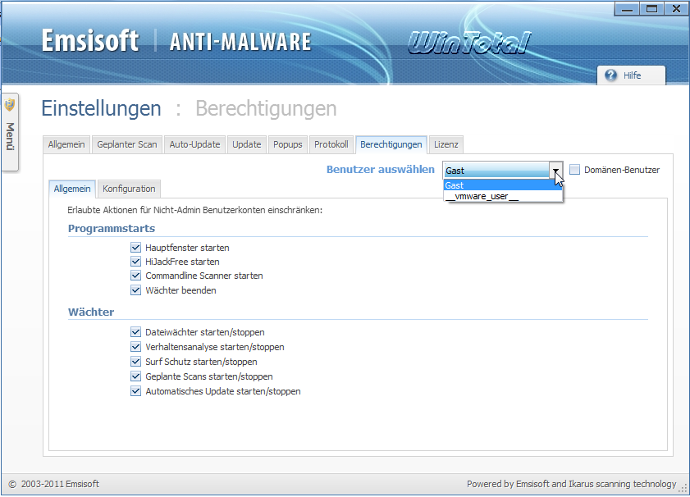Maximize the Emsisoft window
Image resolution: width=690 pixels, height=497 pixels.
click(x=651, y=9)
